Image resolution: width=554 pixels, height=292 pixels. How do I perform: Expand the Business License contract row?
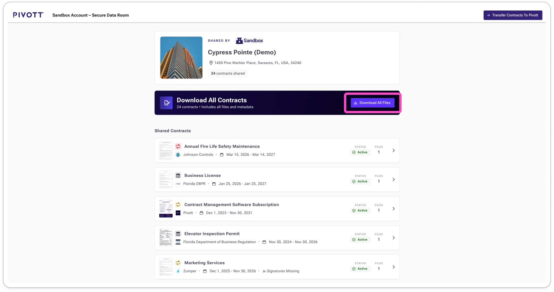[x=394, y=180]
